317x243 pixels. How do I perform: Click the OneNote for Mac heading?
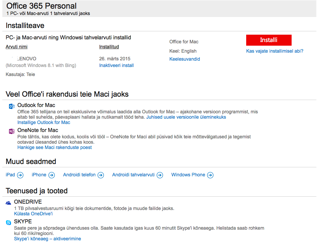(x=38, y=130)
